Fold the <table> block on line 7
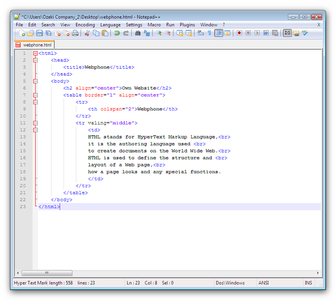The width and height of the screenshot is (336, 300). [35, 95]
